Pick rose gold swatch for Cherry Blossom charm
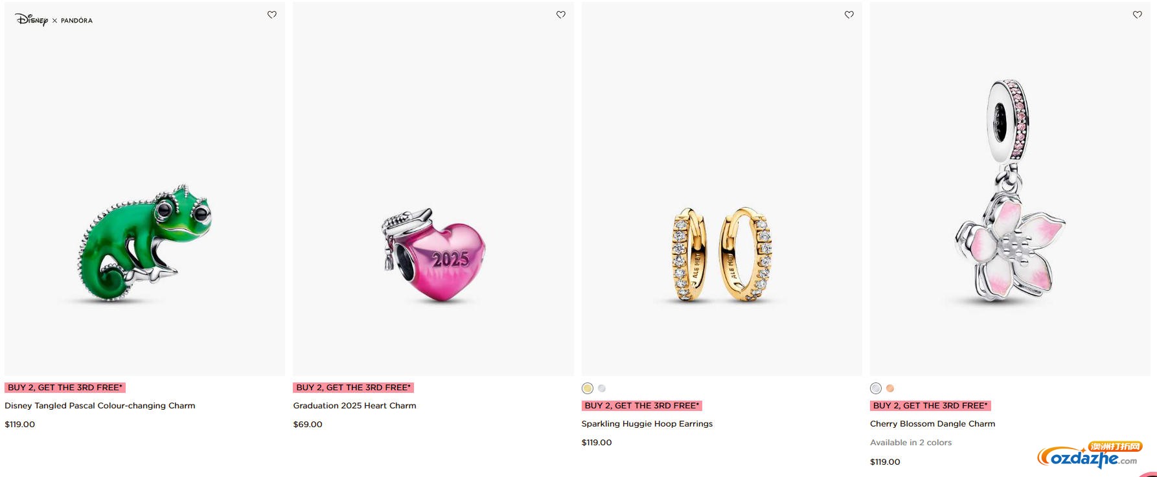Screen dimensions: 1157x477 point(890,388)
